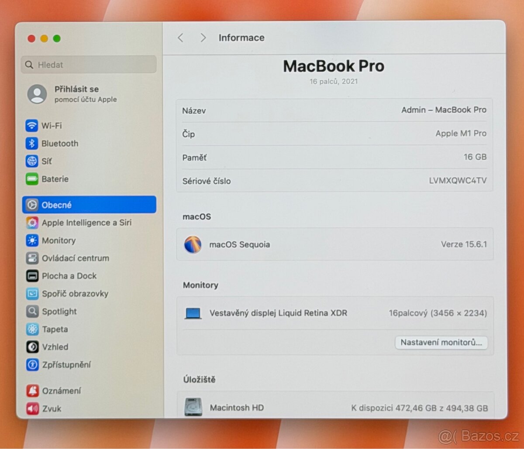Click the Hledat search field
Image resolution: width=524 pixels, height=449 pixels.
(89, 65)
